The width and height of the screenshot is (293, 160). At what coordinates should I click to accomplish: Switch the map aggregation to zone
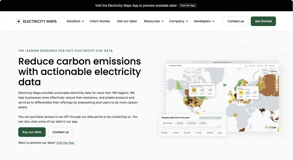pos(272,73)
